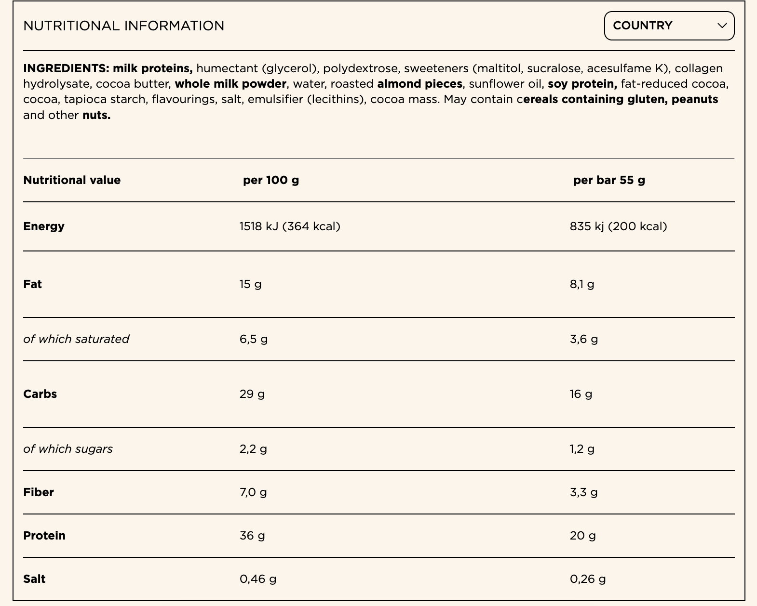This screenshot has height=606, width=757.
Task: Click the 'of which saturated' row label
Action: [x=76, y=339]
